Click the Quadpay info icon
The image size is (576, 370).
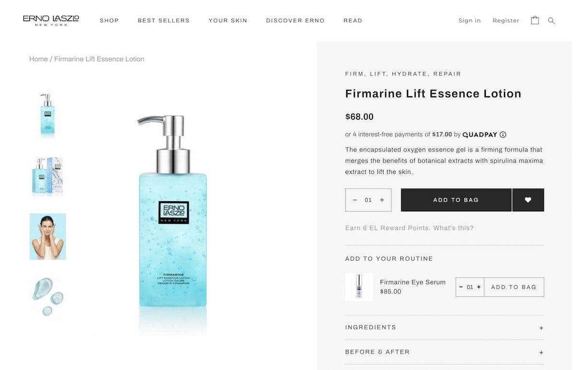tap(503, 135)
